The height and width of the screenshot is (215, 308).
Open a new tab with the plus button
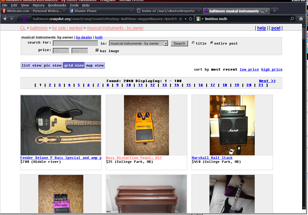(x=275, y=11)
